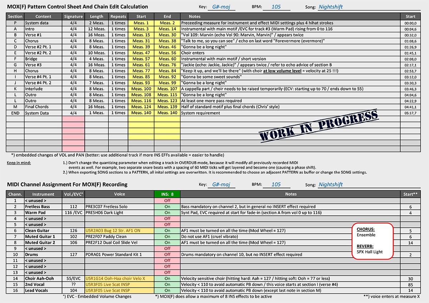The height and width of the screenshot is (303, 429).
Task: Click Warm Pad's 116 /EVC volume cell
Action: click(x=73, y=213)
